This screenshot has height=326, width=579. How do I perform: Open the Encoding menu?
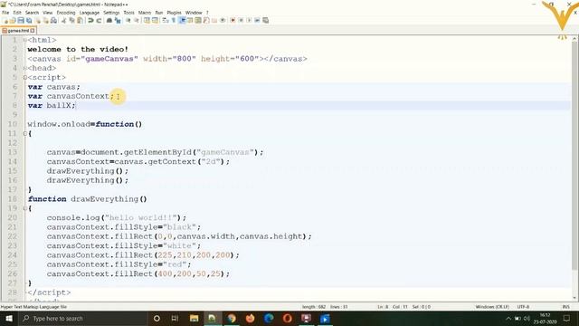pos(66,13)
